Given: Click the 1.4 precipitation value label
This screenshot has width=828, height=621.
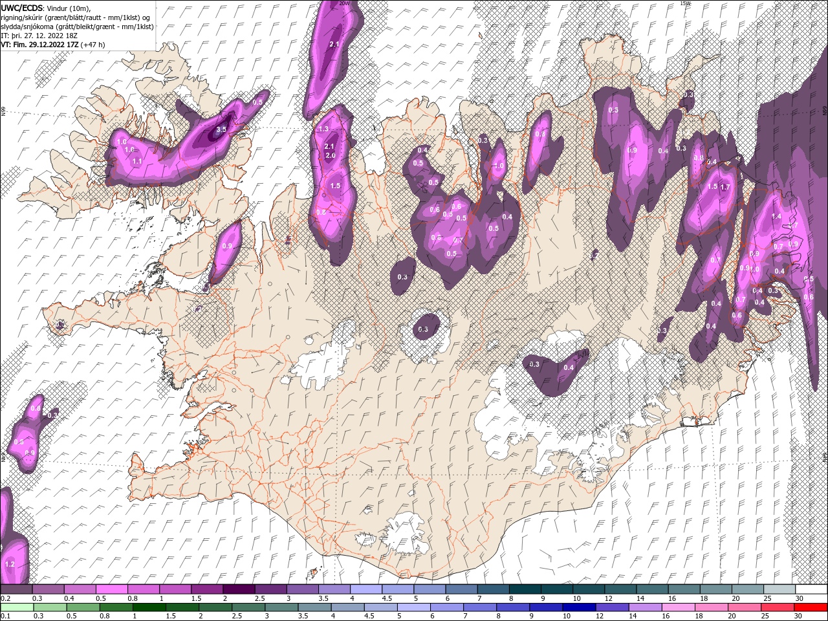Looking at the screenshot, I should tap(776, 217).
